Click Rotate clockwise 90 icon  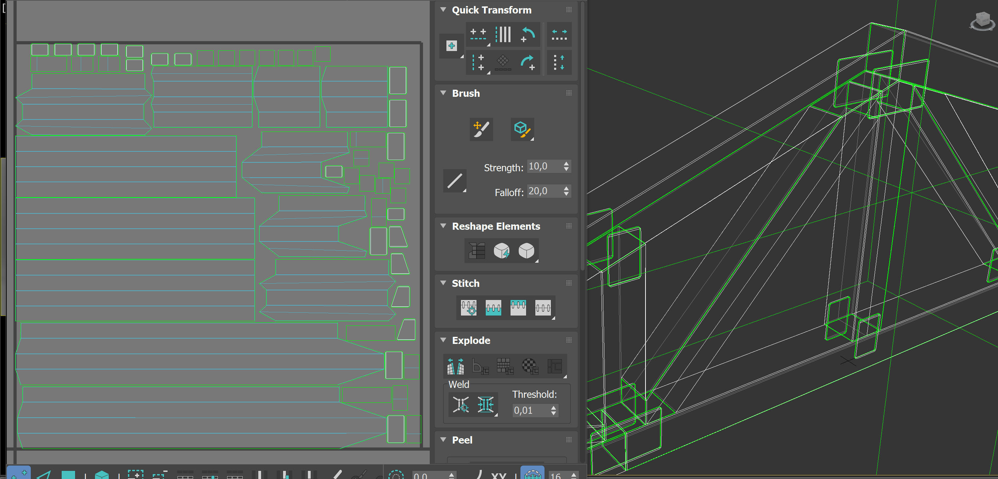[528, 62]
